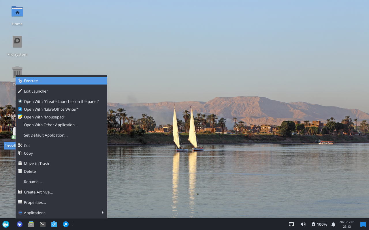Screen dimensions: 369x230
Task: Expand the Applications submenu
Action: click(x=61, y=213)
